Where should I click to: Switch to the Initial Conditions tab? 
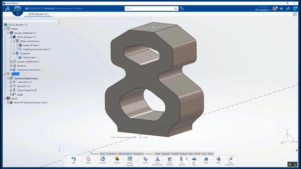(x=125, y=154)
